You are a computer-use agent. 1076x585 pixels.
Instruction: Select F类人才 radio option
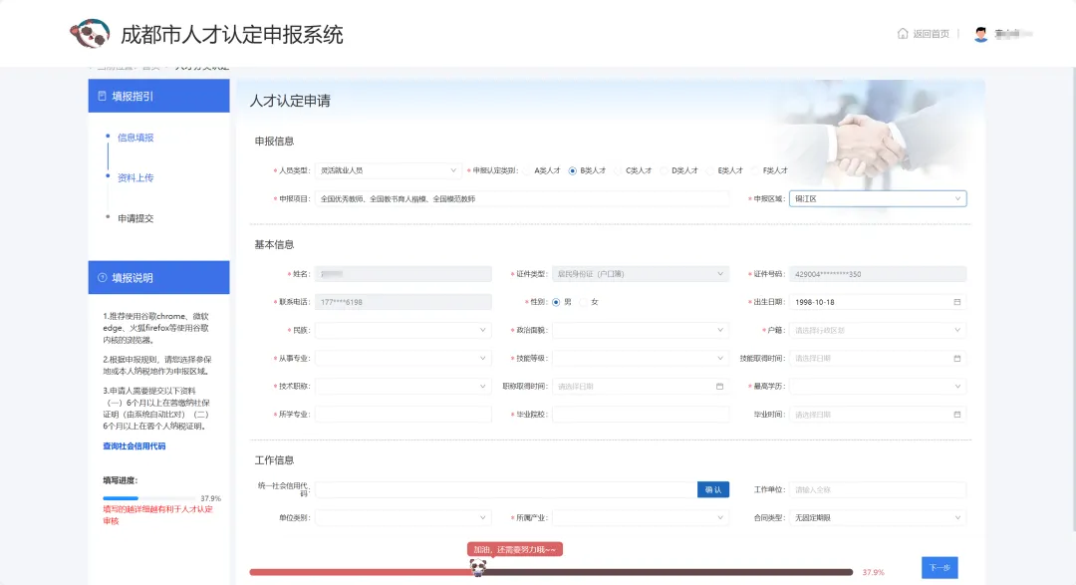755,170
